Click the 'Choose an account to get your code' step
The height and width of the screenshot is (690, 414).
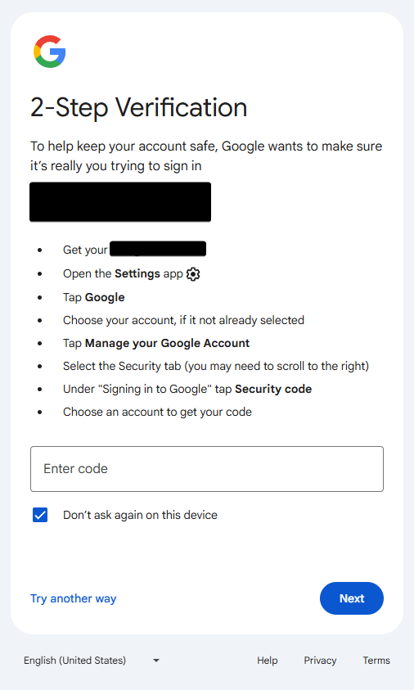158,412
